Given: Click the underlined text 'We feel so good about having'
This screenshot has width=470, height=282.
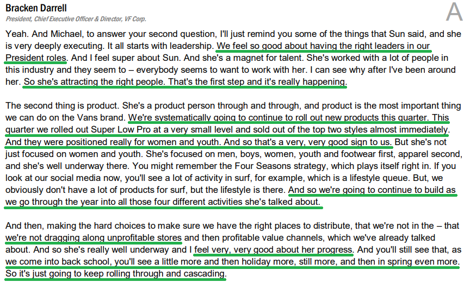Looking at the screenshot, I should tap(277, 46).
